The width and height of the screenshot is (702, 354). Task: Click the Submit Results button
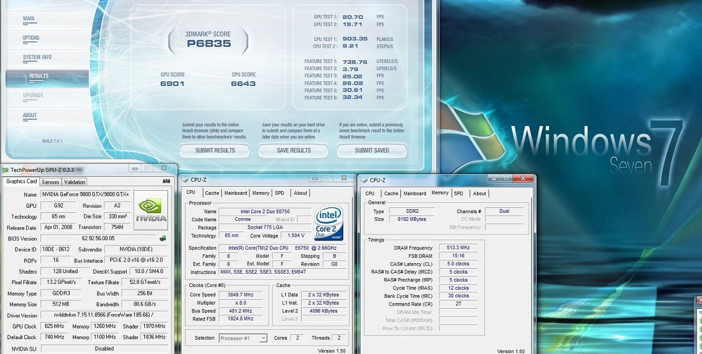(x=215, y=150)
